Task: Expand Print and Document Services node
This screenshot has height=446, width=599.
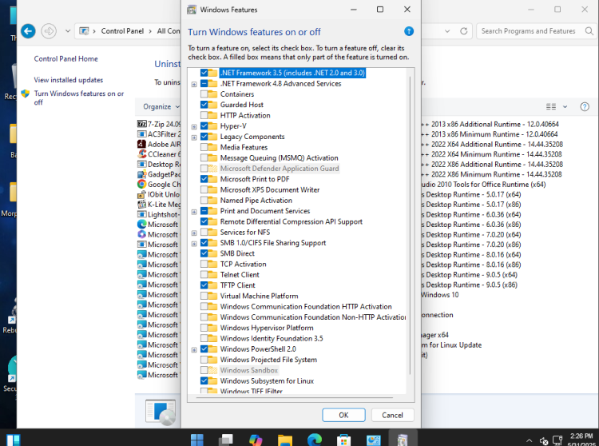Action: 194,211
